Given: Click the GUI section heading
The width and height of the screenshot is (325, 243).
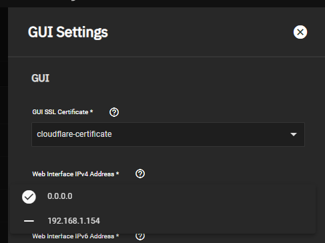Looking at the screenshot, I should [x=40, y=78].
